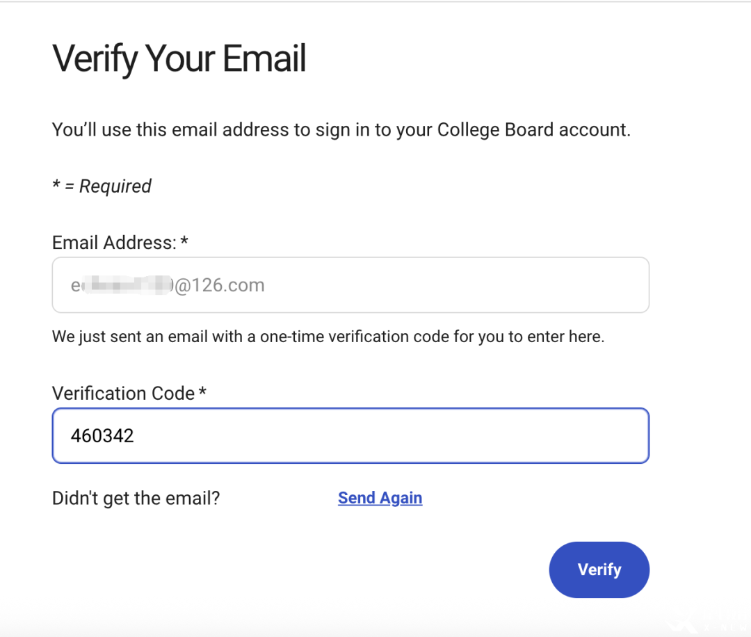Click the "Verification Code" field label
751x637 pixels.
(x=123, y=394)
